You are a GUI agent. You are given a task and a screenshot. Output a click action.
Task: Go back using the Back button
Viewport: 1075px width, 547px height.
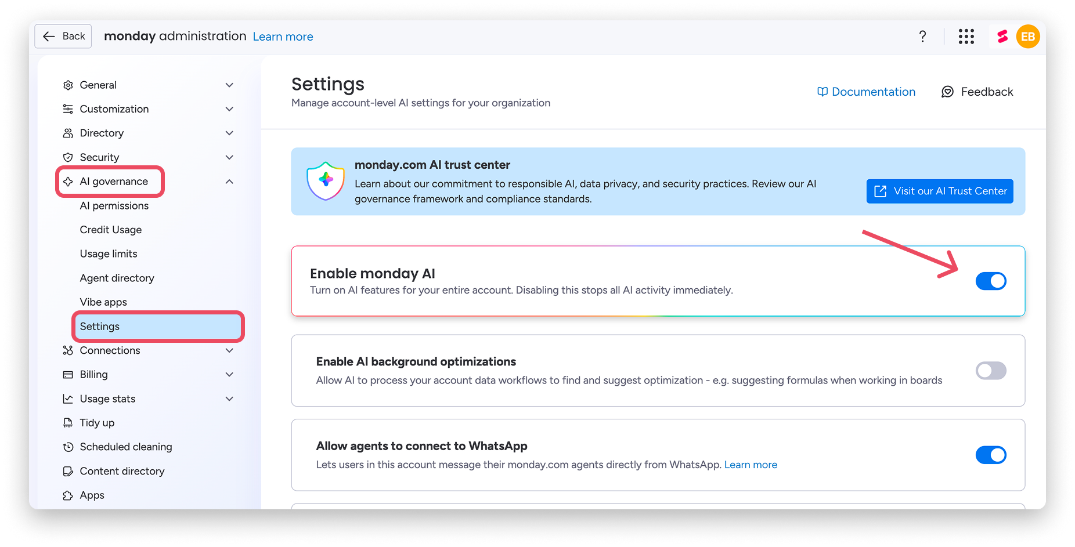[63, 36]
